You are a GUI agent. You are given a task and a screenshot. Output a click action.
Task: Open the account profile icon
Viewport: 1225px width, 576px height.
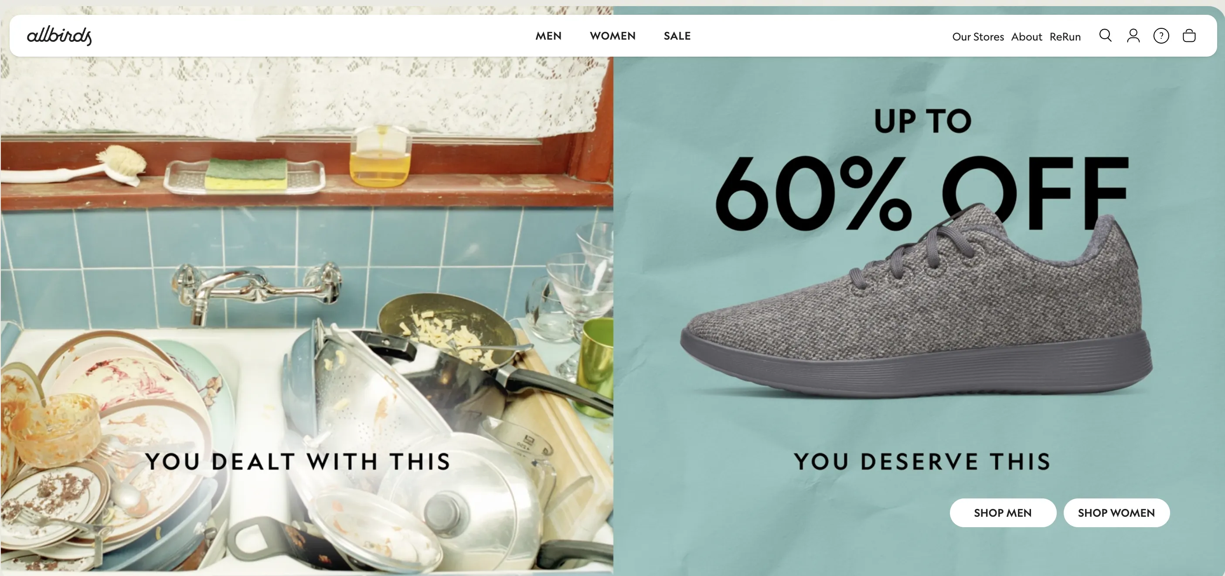coord(1133,36)
